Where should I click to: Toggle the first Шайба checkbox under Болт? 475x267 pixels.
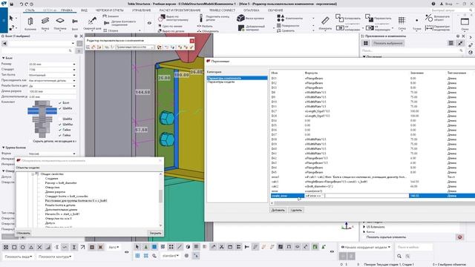pos(60,108)
